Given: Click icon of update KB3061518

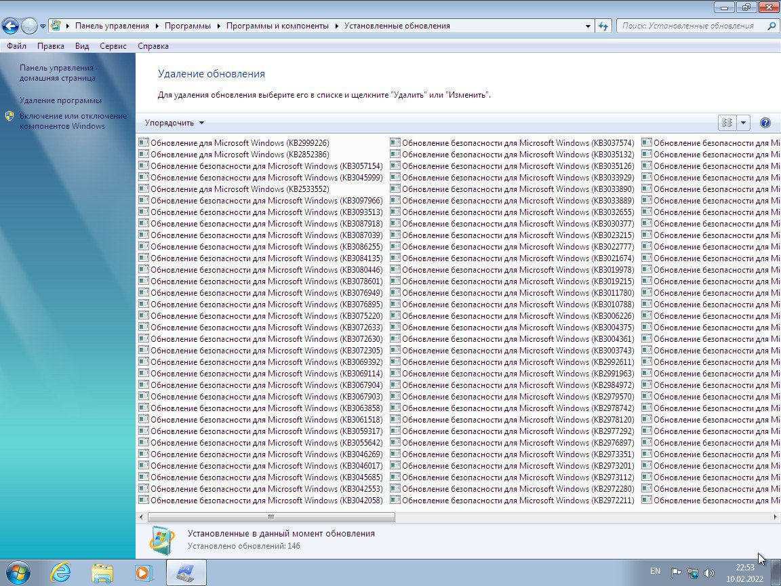Looking at the screenshot, I should (144, 419).
